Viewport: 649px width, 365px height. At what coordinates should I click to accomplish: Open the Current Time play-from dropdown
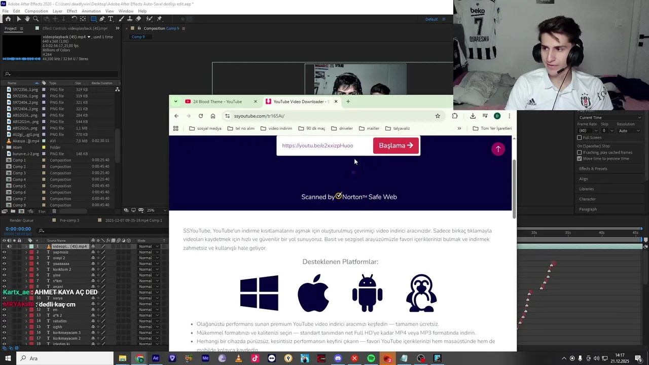click(610, 118)
